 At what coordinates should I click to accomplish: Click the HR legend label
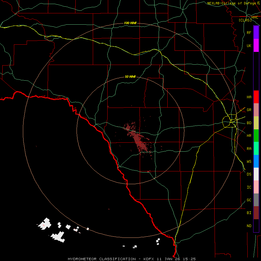click(x=249, y=136)
